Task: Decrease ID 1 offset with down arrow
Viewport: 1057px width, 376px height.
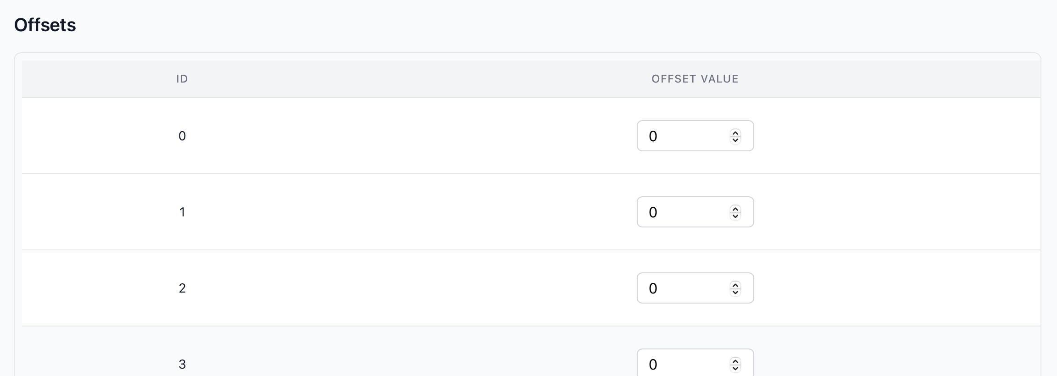Action: tap(735, 216)
